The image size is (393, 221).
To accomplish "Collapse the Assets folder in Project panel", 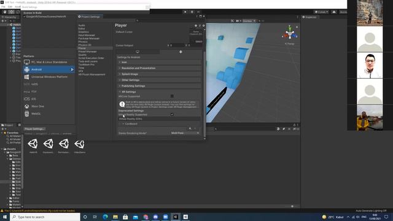I will click(2, 149).
